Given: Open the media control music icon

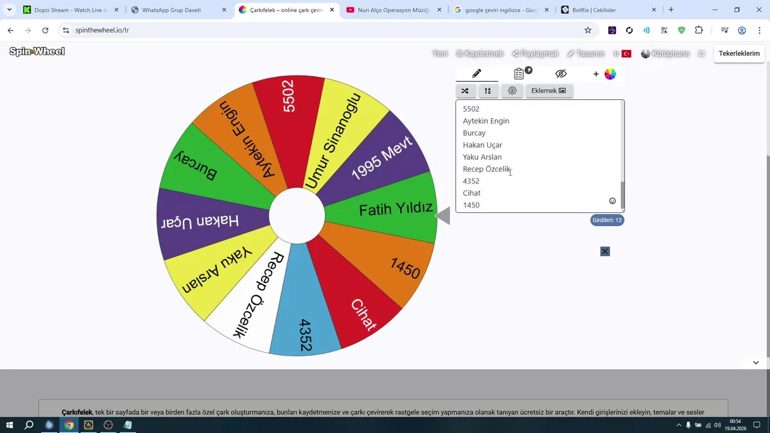Looking at the screenshot, I should (x=725, y=30).
